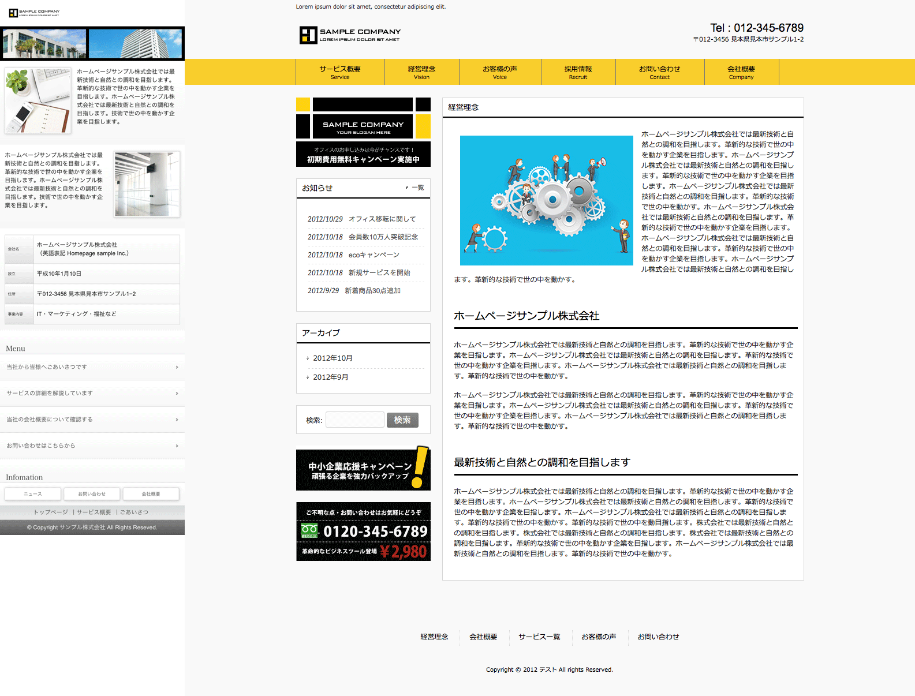
Task: Click the yellow exclamation mark campaign banner
Action: click(x=363, y=470)
